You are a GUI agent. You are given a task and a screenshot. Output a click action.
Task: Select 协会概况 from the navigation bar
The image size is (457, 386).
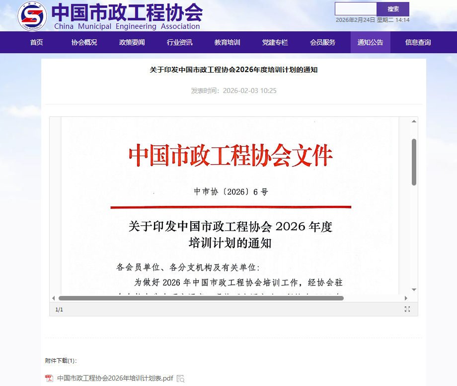[84, 42]
